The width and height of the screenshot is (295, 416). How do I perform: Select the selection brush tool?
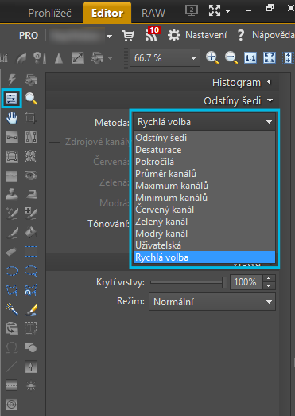[31, 309]
